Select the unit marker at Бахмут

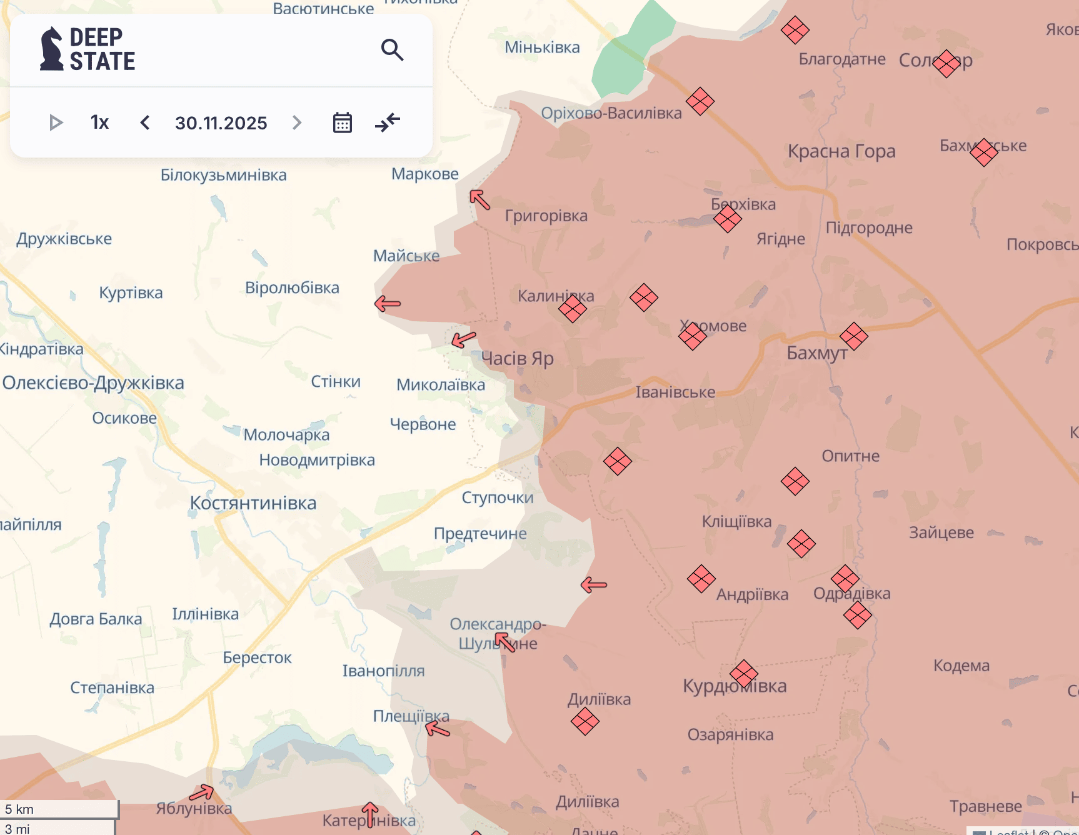853,336
